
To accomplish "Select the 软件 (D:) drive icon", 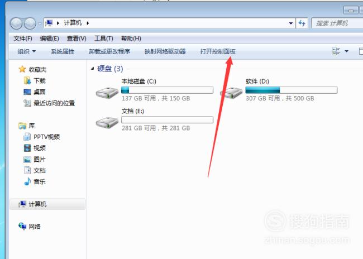I will click(231, 92).
